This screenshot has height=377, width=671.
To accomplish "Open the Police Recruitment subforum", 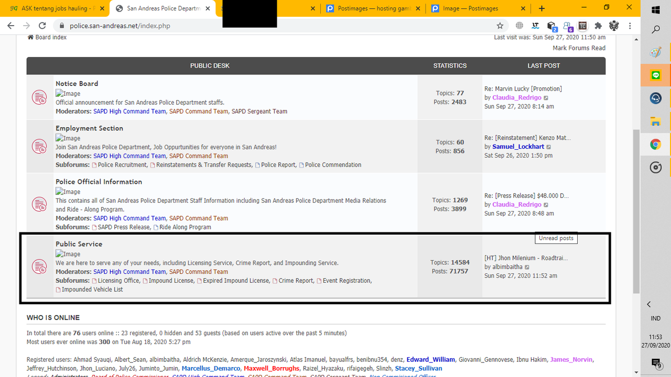I will click(x=122, y=165).
